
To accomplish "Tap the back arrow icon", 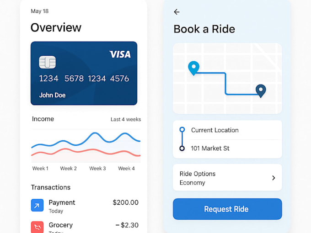I will (x=177, y=12).
